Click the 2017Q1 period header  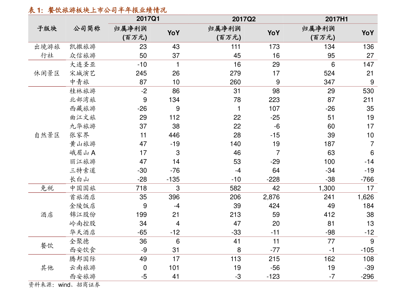click(148, 19)
